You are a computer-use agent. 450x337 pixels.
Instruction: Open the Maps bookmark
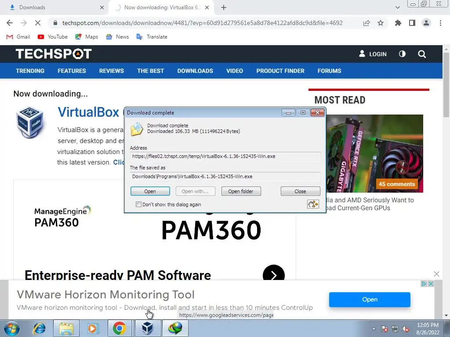point(87,37)
